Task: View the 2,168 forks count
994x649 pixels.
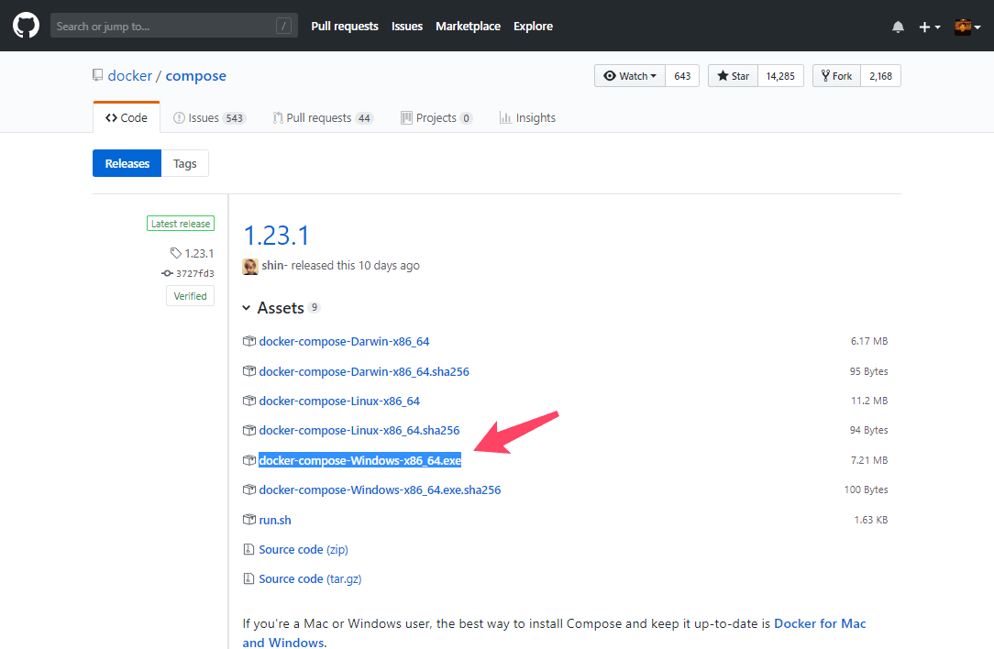Action: click(880, 76)
